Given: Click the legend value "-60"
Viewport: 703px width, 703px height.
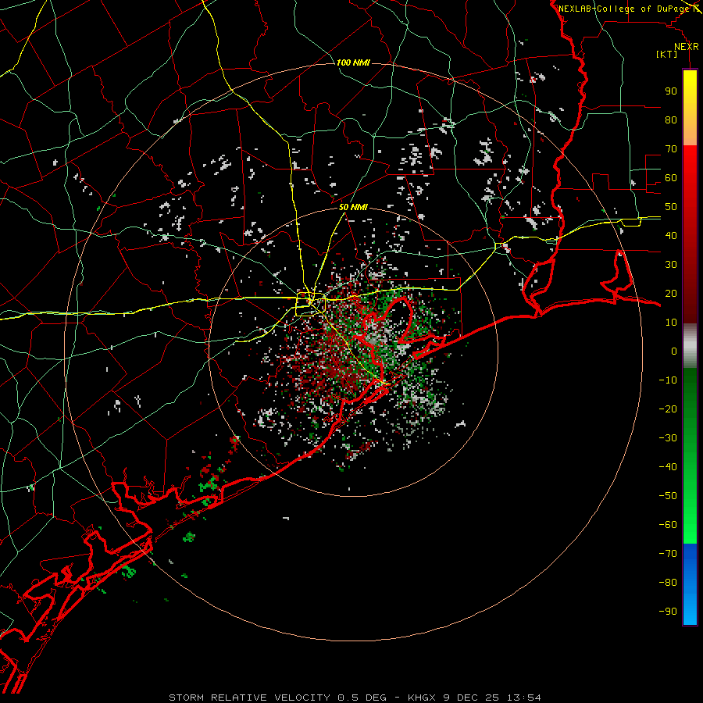Looking at the screenshot, I should (x=668, y=525).
